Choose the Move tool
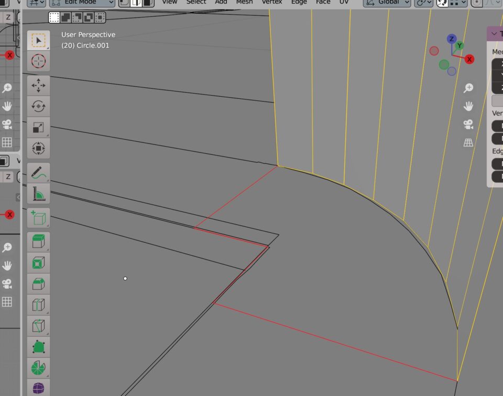Viewport: 503px width, 396px height. [38, 85]
